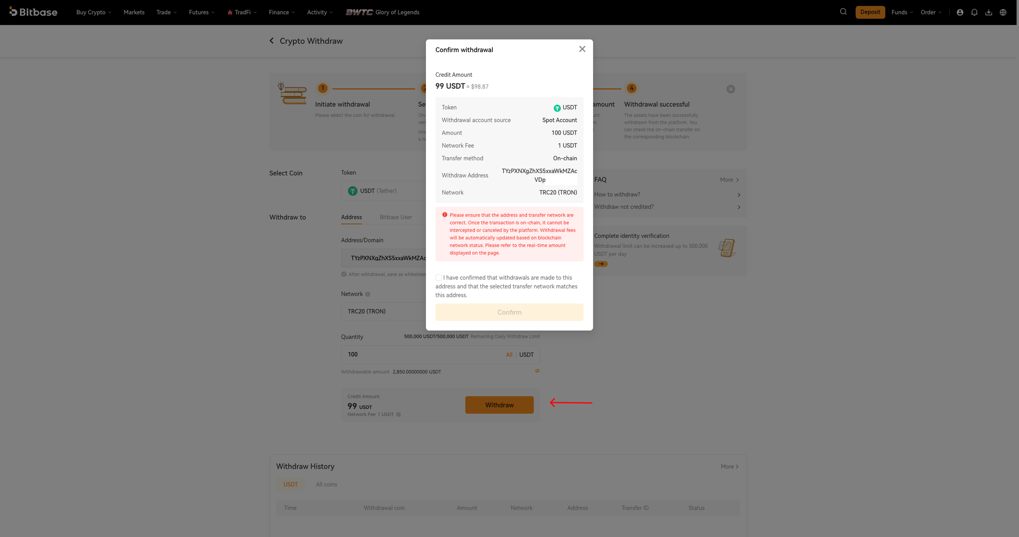Image resolution: width=1019 pixels, height=537 pixels.
Task: Close the Confirm withdrawal dialog
Action: pos(582,49)
